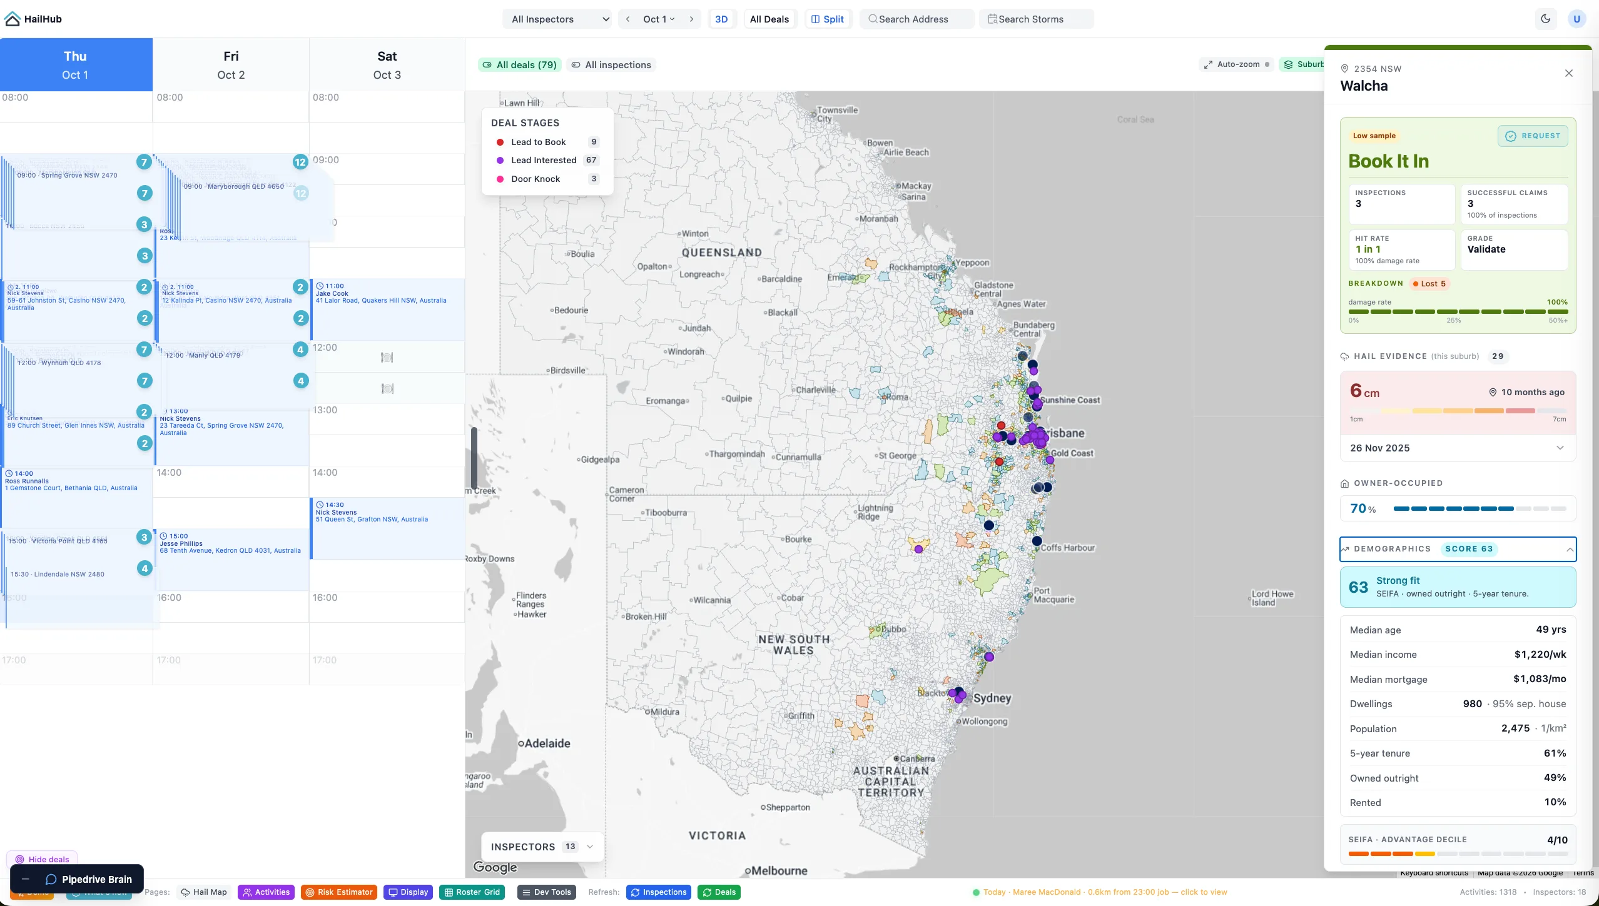Screen dimensions: 1599x906
Task: Click the Search Storms field
Action: pos(1036,19)
